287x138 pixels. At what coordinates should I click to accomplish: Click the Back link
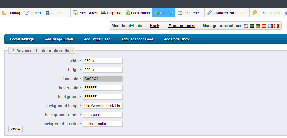pos(155,26)
